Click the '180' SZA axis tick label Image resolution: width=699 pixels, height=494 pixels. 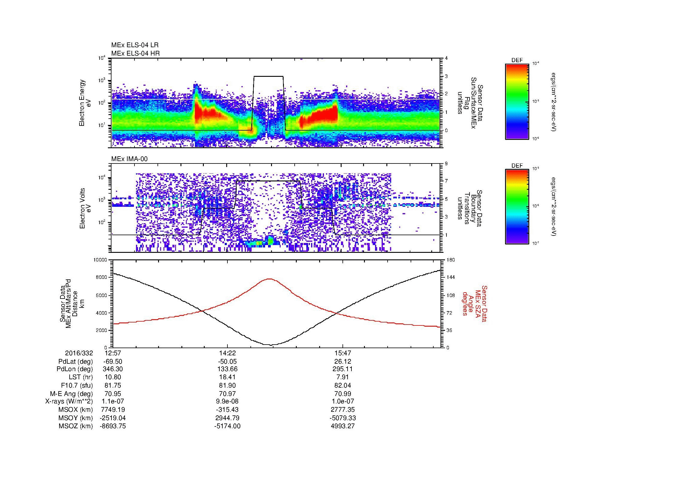click(x=451, y=260)
